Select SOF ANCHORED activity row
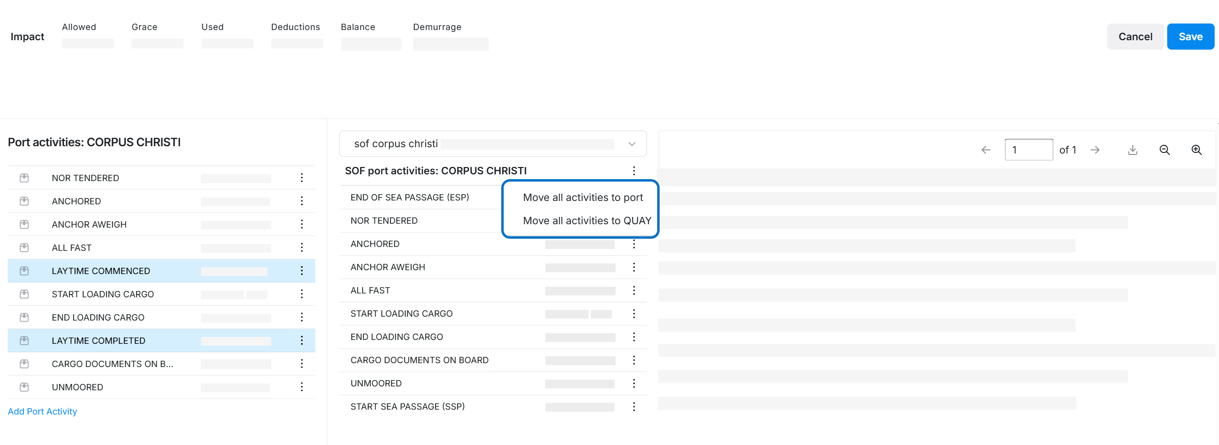This screenshot has height=445, width=1219. [x=493, y=244]
